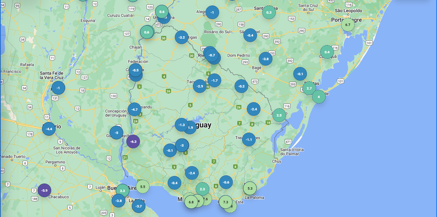Open the 6.8 marker at Montevideo
Screen dimensions: 437x217
click(191, 202)
